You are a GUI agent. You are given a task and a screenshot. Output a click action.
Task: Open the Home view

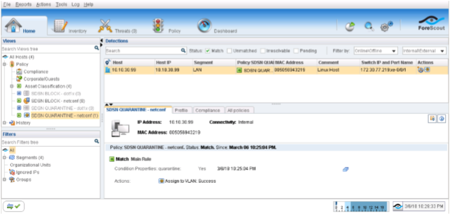pos(24,26)
